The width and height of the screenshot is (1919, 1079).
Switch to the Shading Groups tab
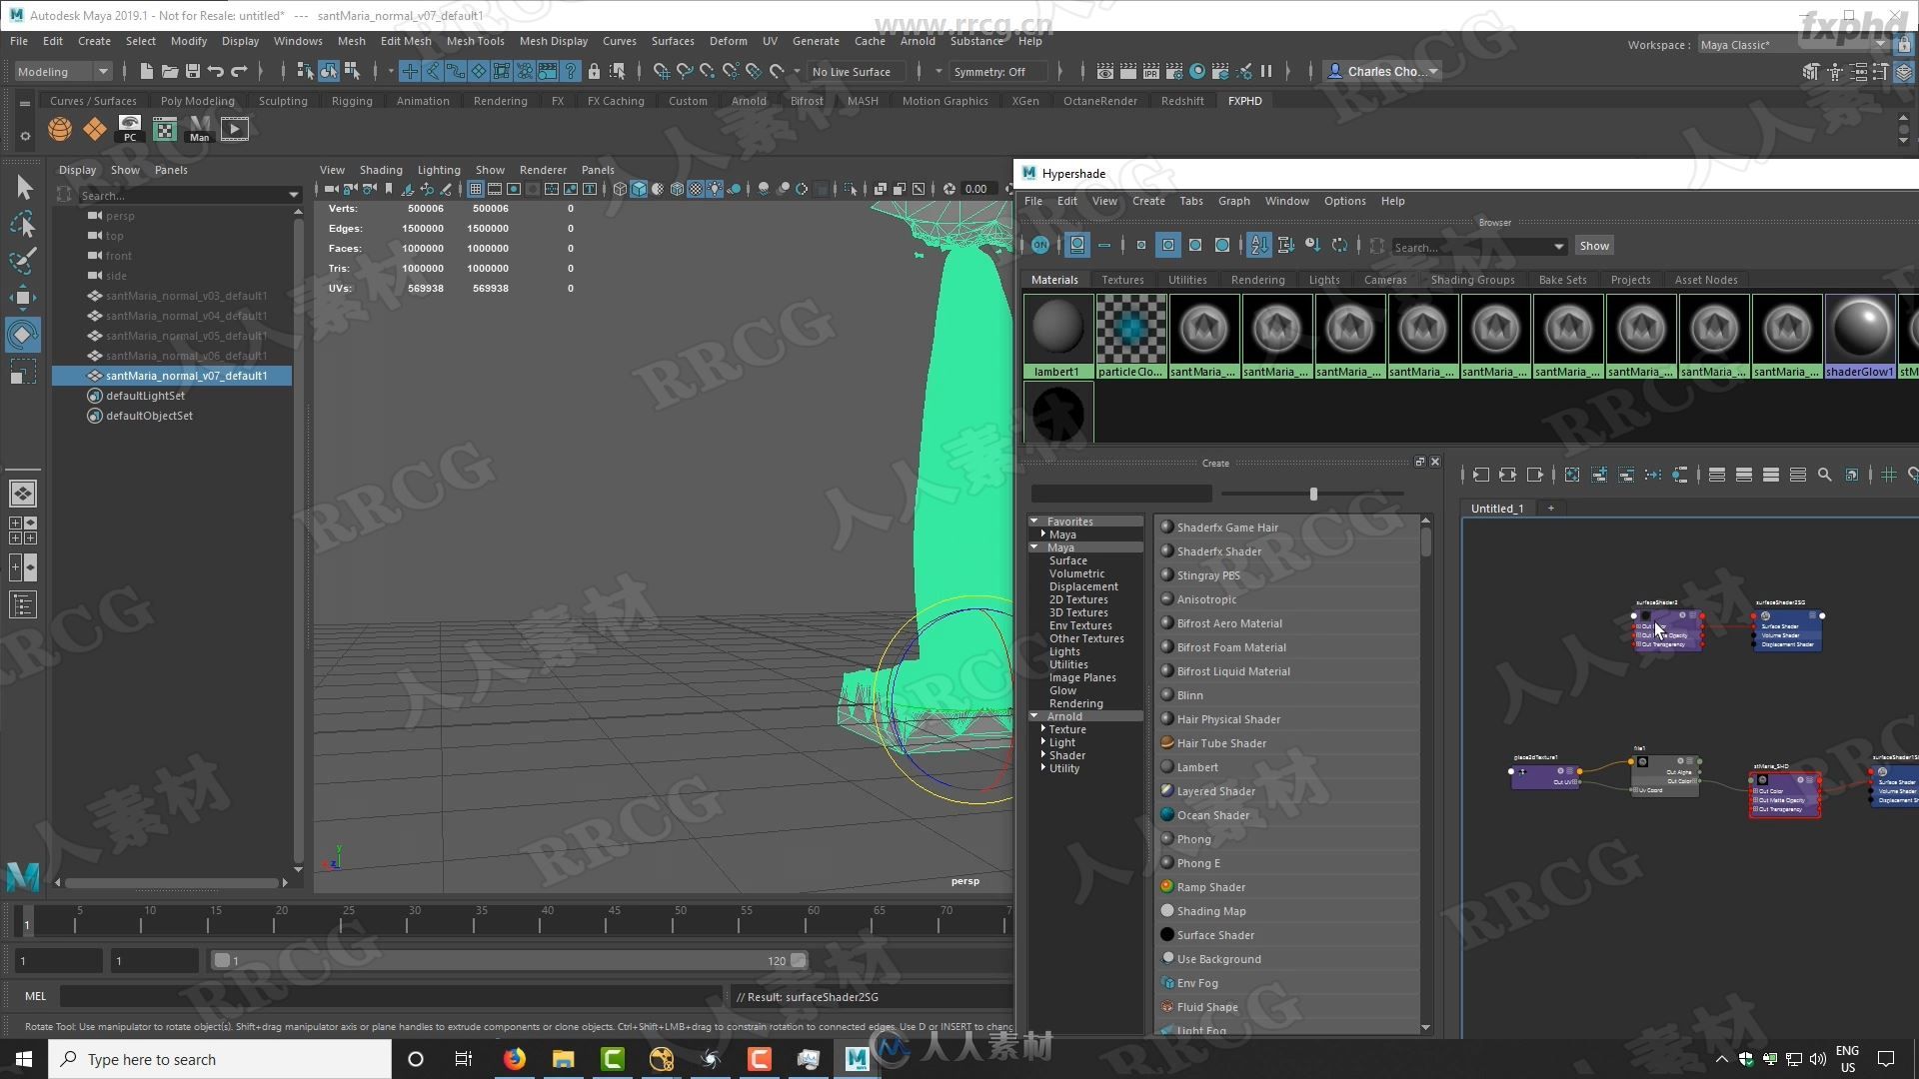[x=1472, y=280]
